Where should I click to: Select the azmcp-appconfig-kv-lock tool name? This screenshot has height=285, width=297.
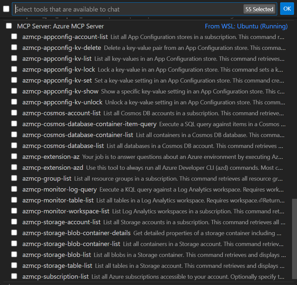pyautogui.click(x=58, y=70)
